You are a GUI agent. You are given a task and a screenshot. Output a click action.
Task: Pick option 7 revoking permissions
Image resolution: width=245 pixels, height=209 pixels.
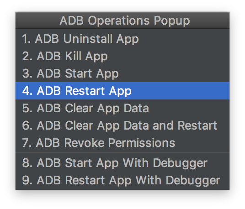[x=122, y=143]
